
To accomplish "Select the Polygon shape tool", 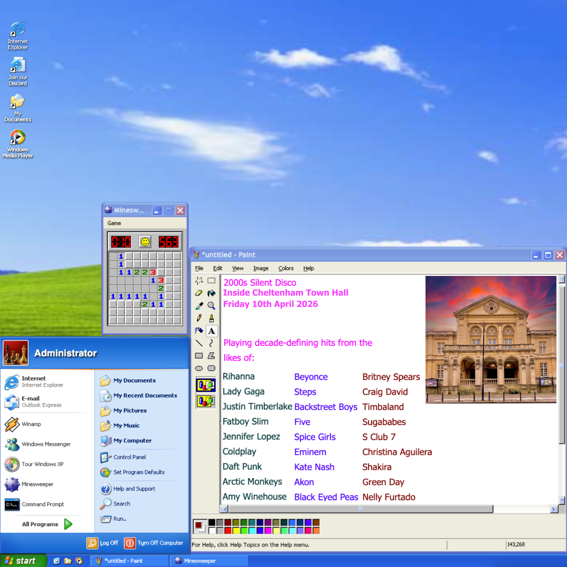I will tap(211, 356).
